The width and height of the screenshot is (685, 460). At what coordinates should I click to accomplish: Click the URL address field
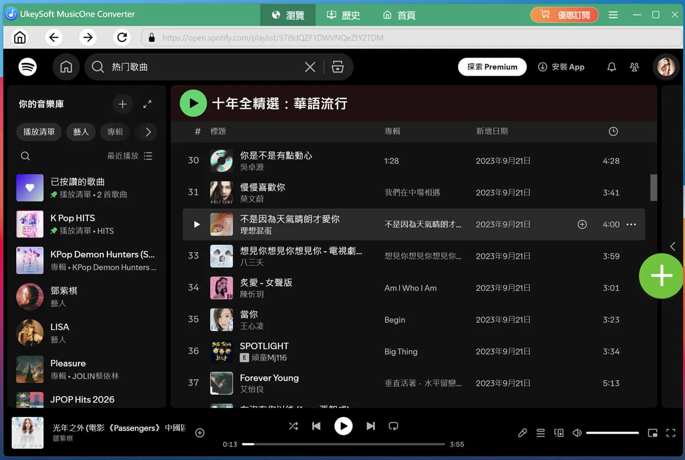pos(411,37)
